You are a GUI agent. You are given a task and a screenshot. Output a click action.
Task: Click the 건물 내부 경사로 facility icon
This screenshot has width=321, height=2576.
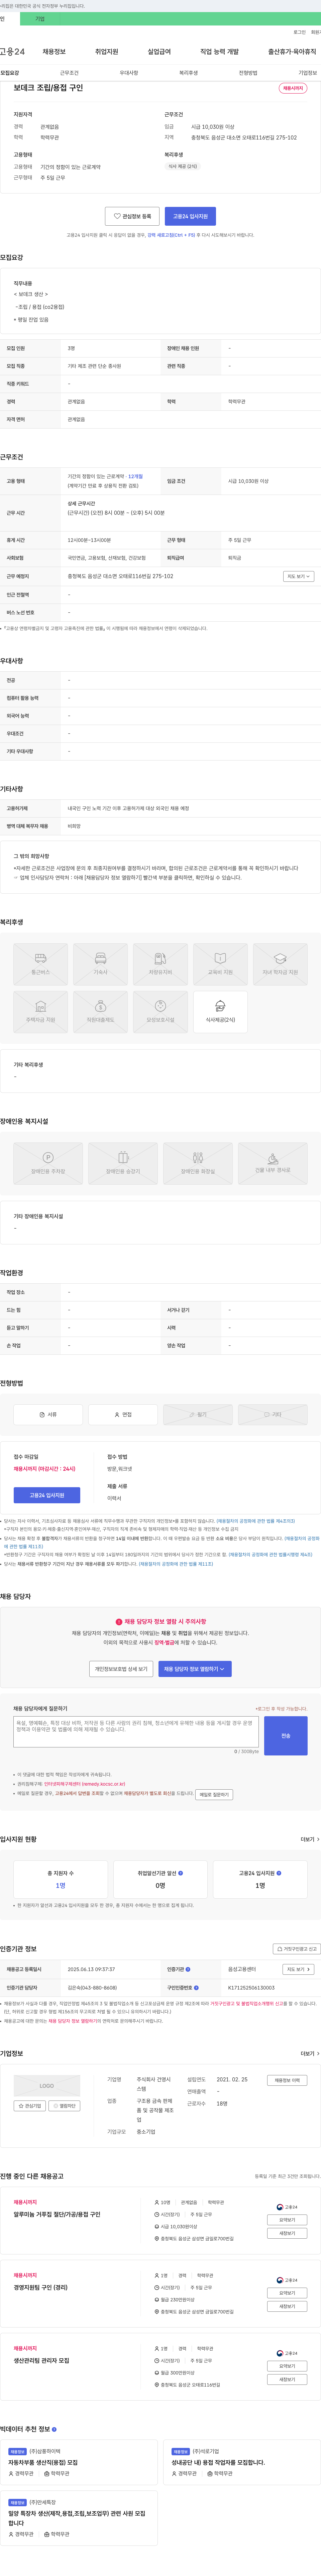coord(272,1163)
